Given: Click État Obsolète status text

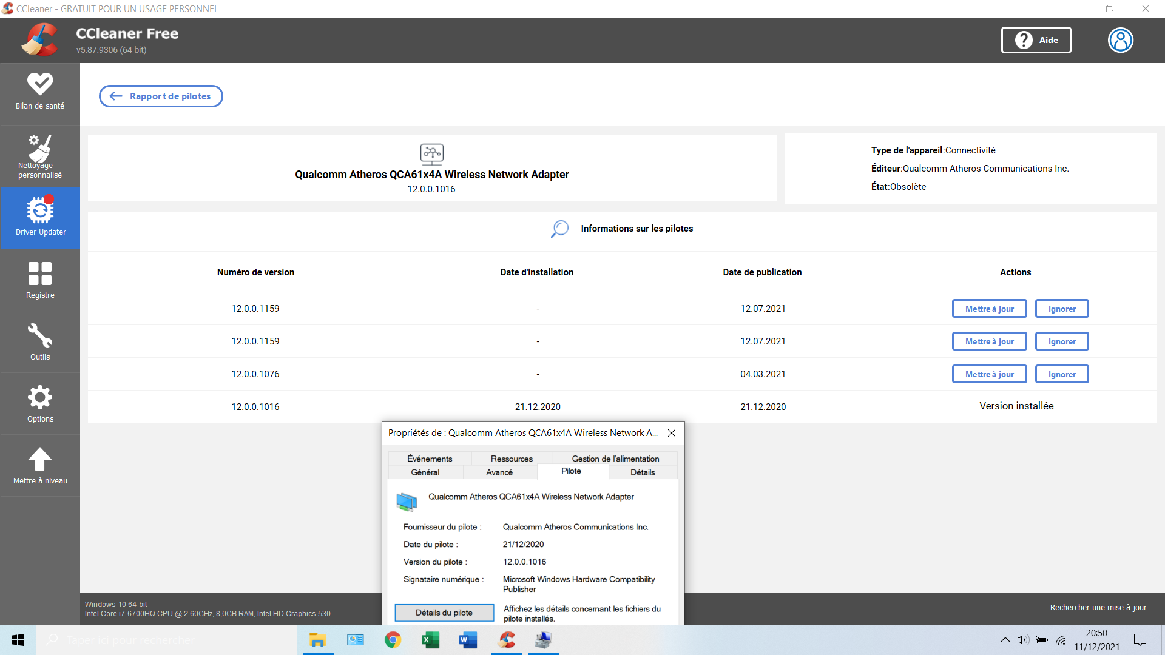Looking at the screenshot, I should 899,187.
